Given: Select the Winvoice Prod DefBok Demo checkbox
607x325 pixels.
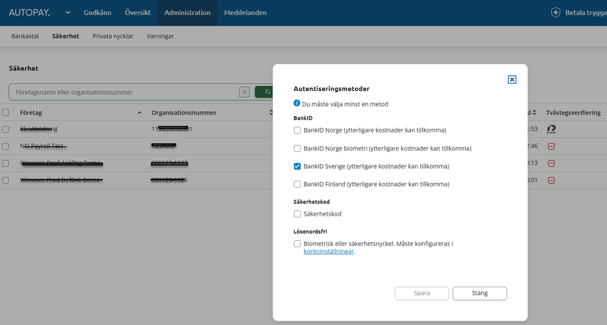Looking at the screenshot, I should click(5, 180).
